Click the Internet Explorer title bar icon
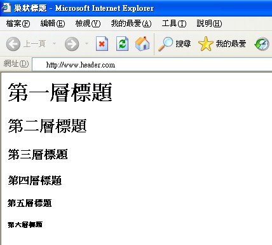Viewport: 272px width, 245px height. [6, 8]
